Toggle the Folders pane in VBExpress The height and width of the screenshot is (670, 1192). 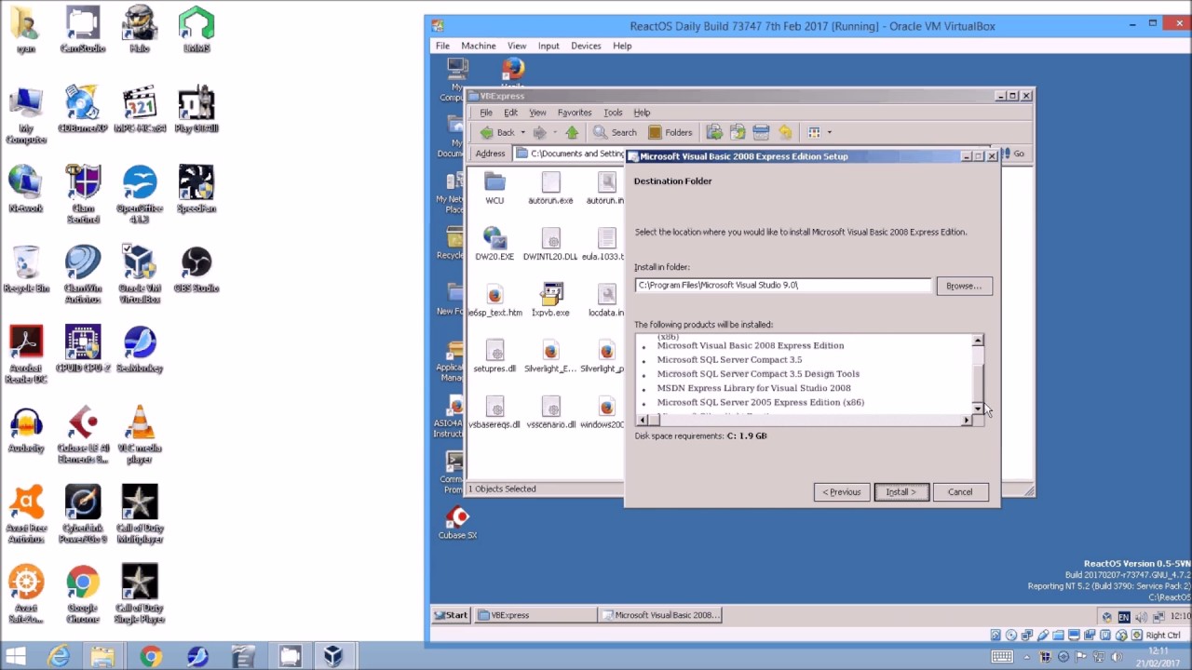coord(670,133)
